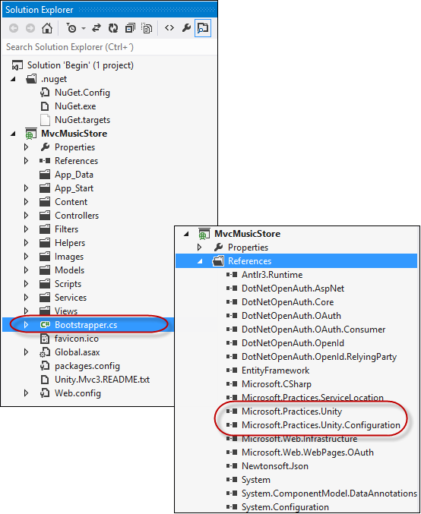Viewport: 421px width, 514px height.
Task: Select NuGet.exe file
Action: (x=75, y=106)
